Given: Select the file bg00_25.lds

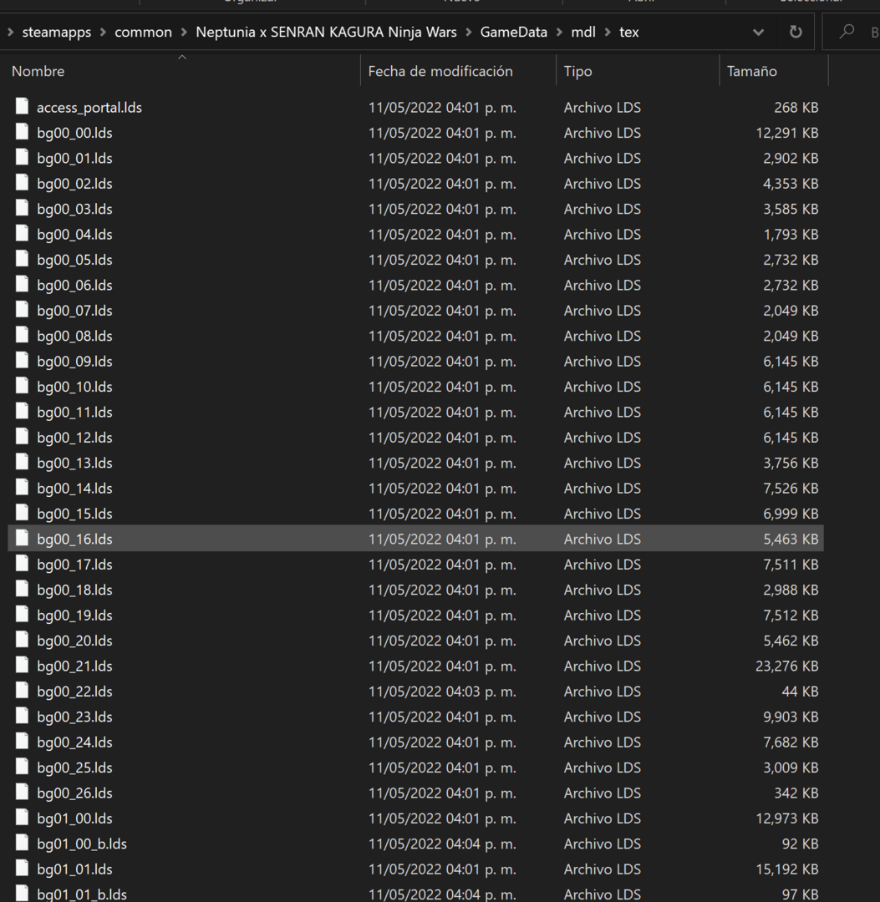Looking at the screenshot, I should [74, 768].
